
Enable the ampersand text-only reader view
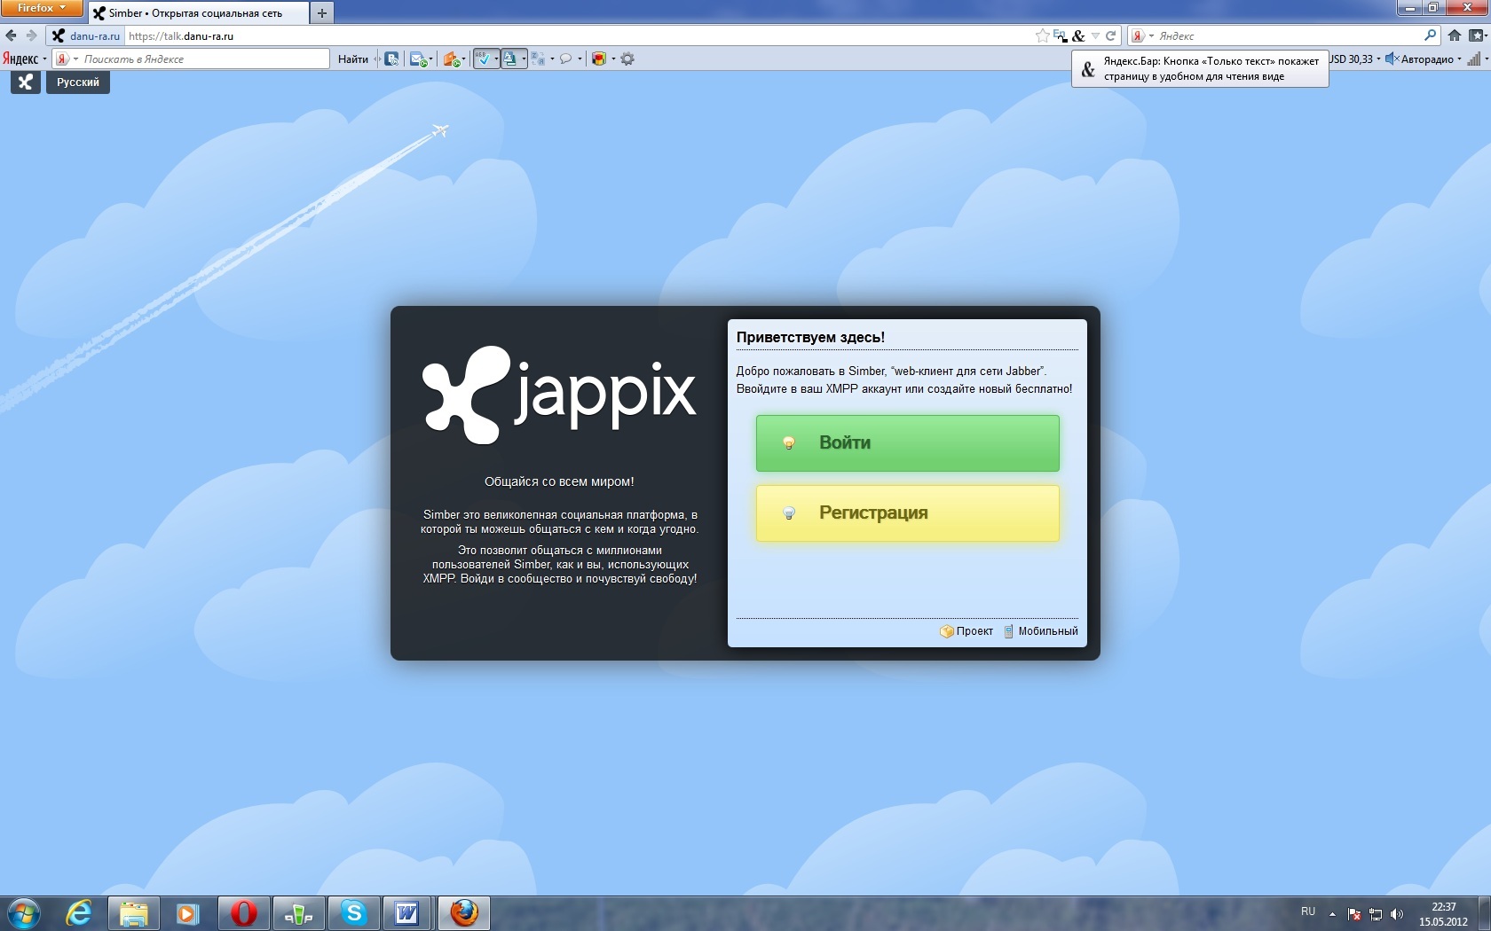point(1078,36)
